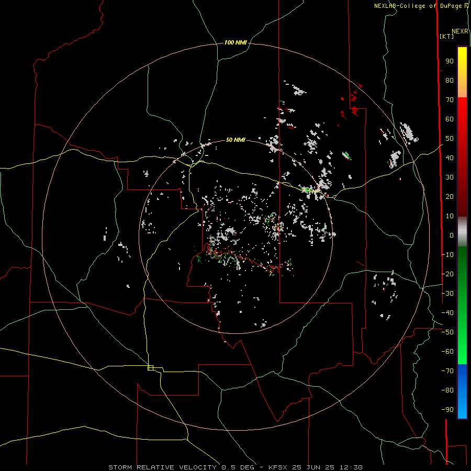This screenshot has width=471, height=471.
Task: Click the "-20" scale label
Action: (447, 274)
